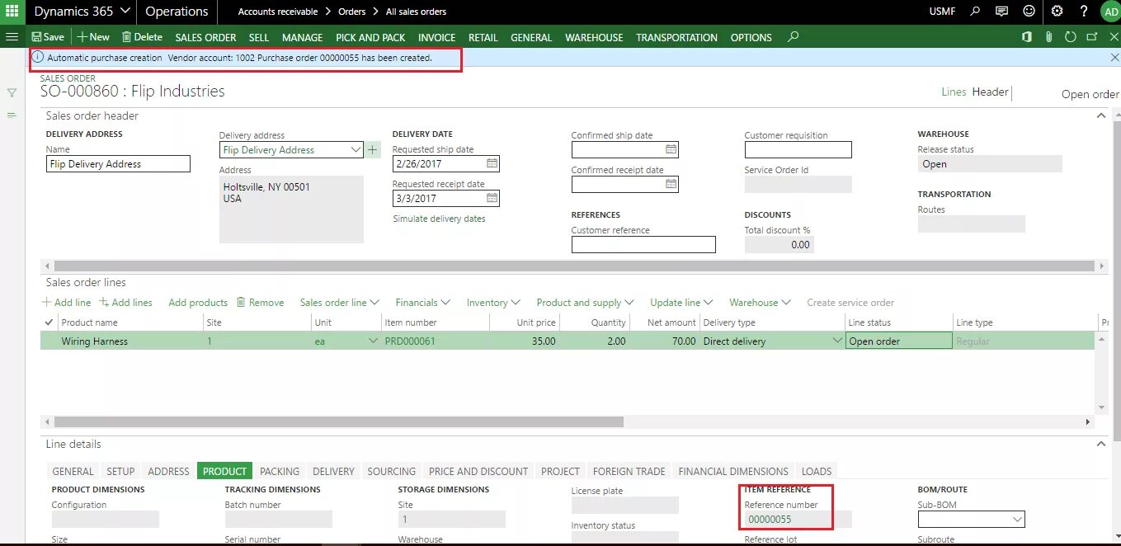This screenshot has height=546, width=1121.
Task: Open calendar for Confirmed ship date
Action: click(x=671, y=149)
